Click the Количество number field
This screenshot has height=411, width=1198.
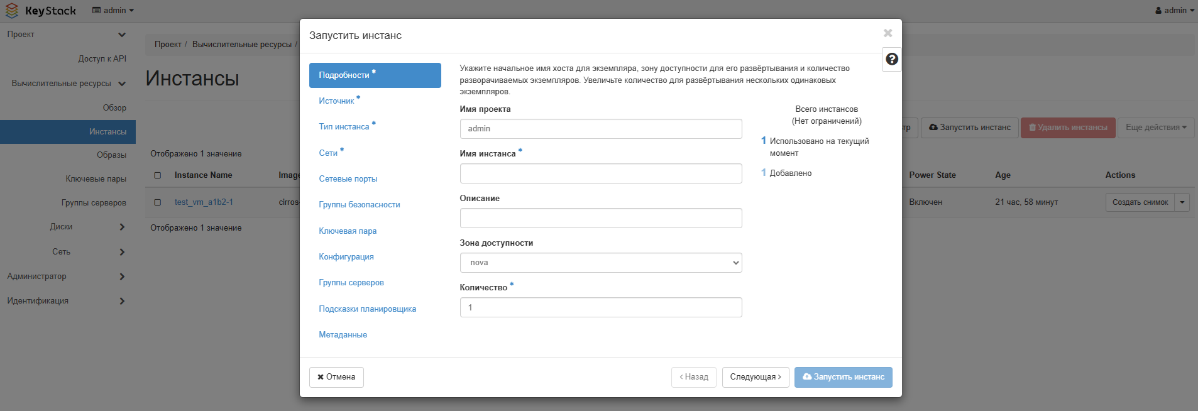coord(600,307)
